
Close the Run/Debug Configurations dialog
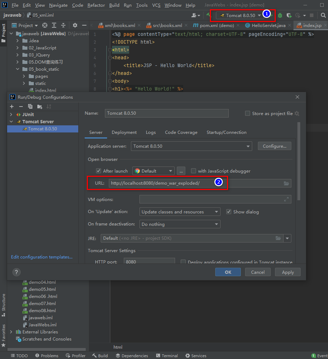[x=297, y=97]
